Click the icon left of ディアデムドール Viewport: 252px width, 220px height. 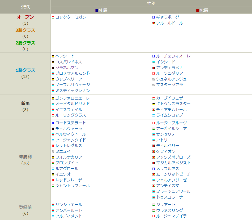click(x=153, y=110)
